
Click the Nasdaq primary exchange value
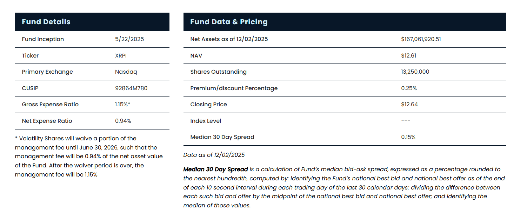(x=126, y=72)
